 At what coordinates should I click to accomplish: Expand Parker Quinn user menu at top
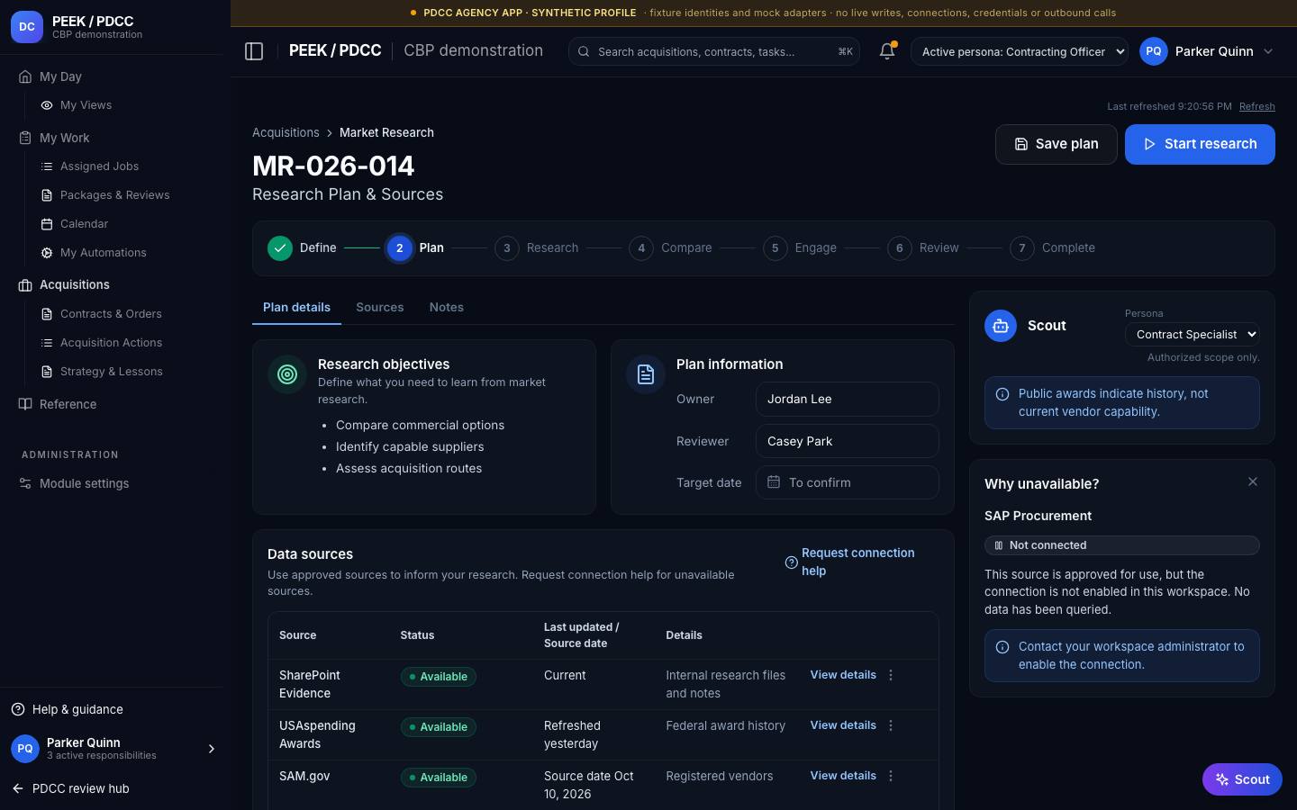tap(1208, 51)
